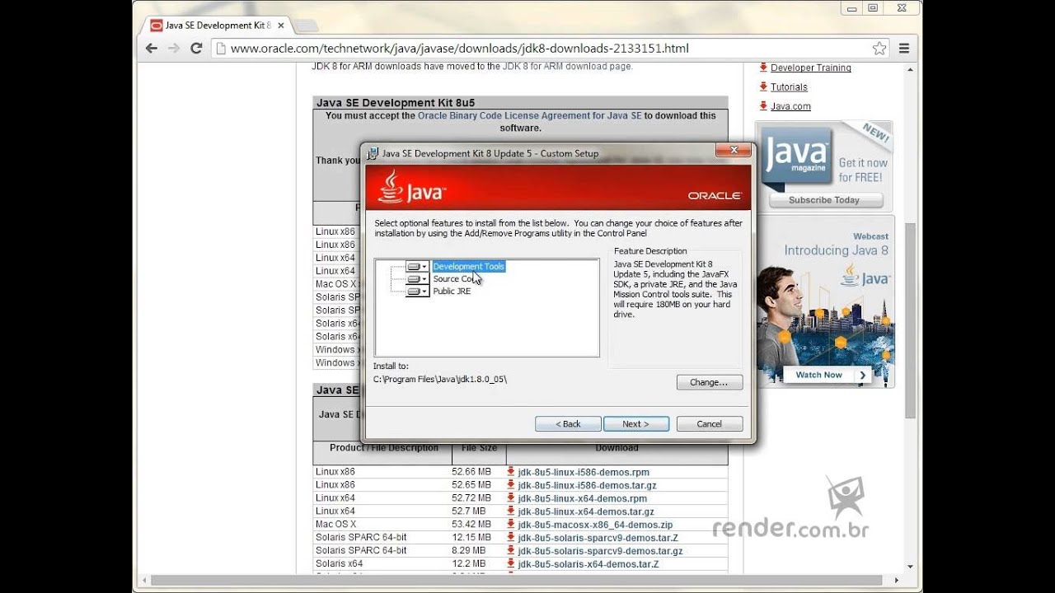The image size is (1055, 593).
Task: Close the Java SE Development Kit tab
Action: pos(280,26)
